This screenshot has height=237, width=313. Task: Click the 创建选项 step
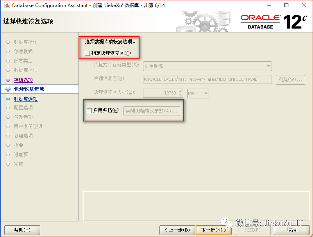[23, 136]
